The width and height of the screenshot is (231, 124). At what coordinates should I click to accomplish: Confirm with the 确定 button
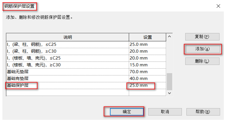[127, 111]
